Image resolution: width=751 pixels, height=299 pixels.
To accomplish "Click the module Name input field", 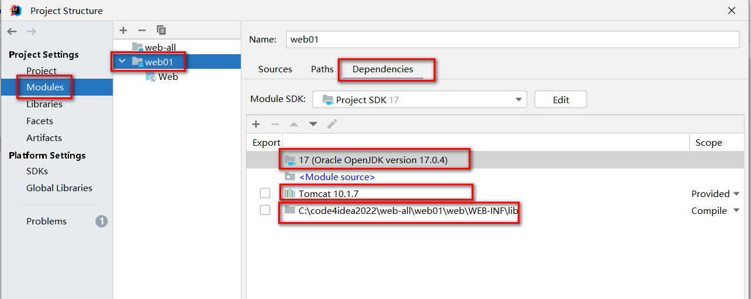I will 513,40.
